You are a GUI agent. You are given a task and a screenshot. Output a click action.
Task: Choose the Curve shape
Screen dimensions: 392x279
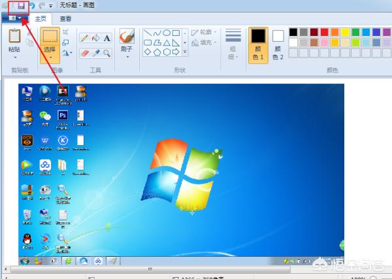point(157,33)
